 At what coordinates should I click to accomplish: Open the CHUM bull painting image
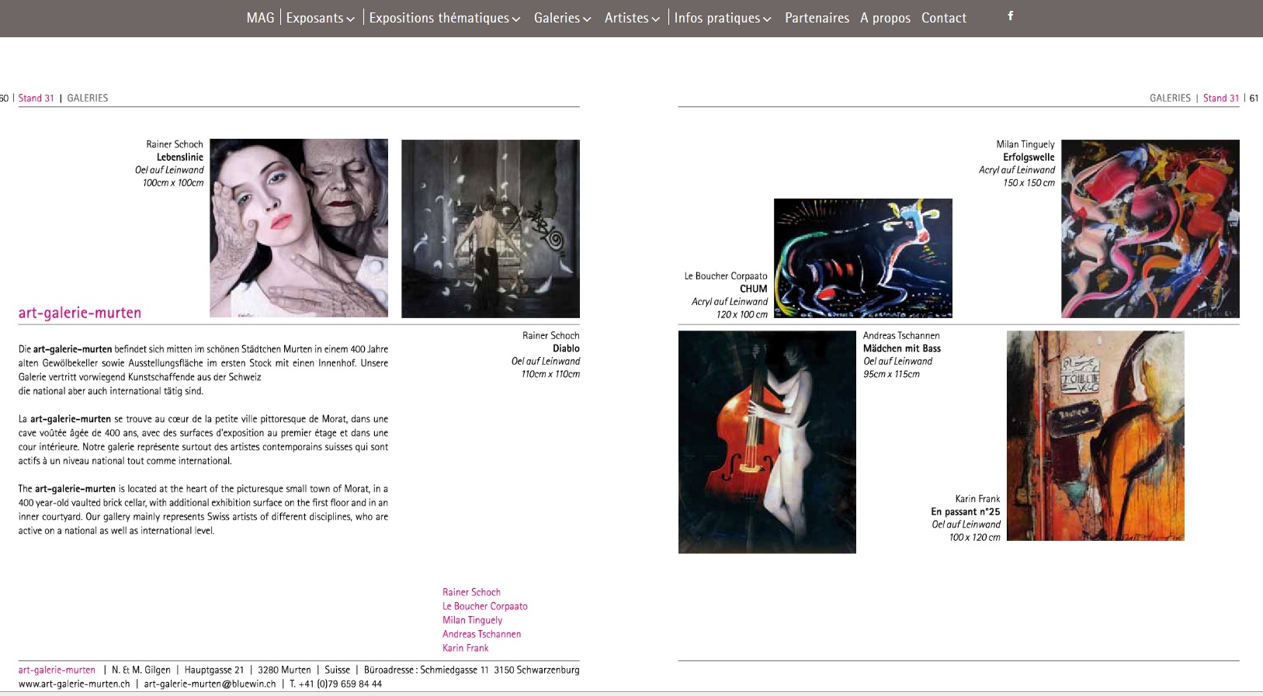tap(863, 258)
